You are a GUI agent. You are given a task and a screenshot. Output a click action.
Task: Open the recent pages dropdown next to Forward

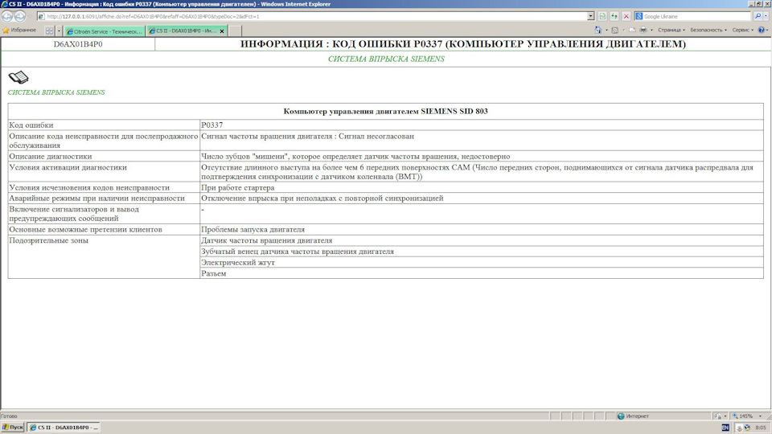[30, 16]
